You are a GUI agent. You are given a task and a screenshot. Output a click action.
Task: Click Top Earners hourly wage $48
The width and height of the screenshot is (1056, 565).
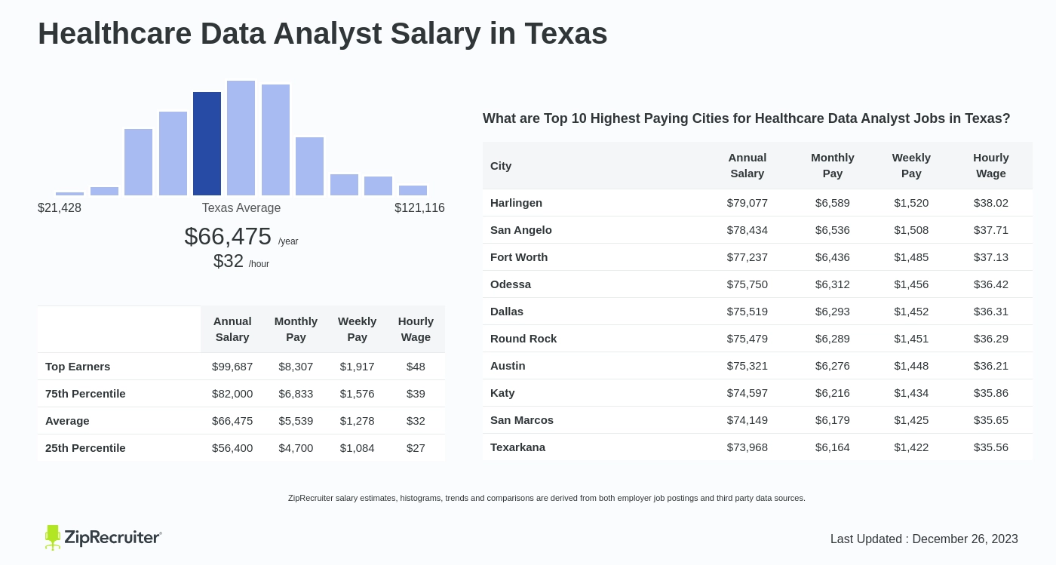pyautogui.click(x=416, y=366)
